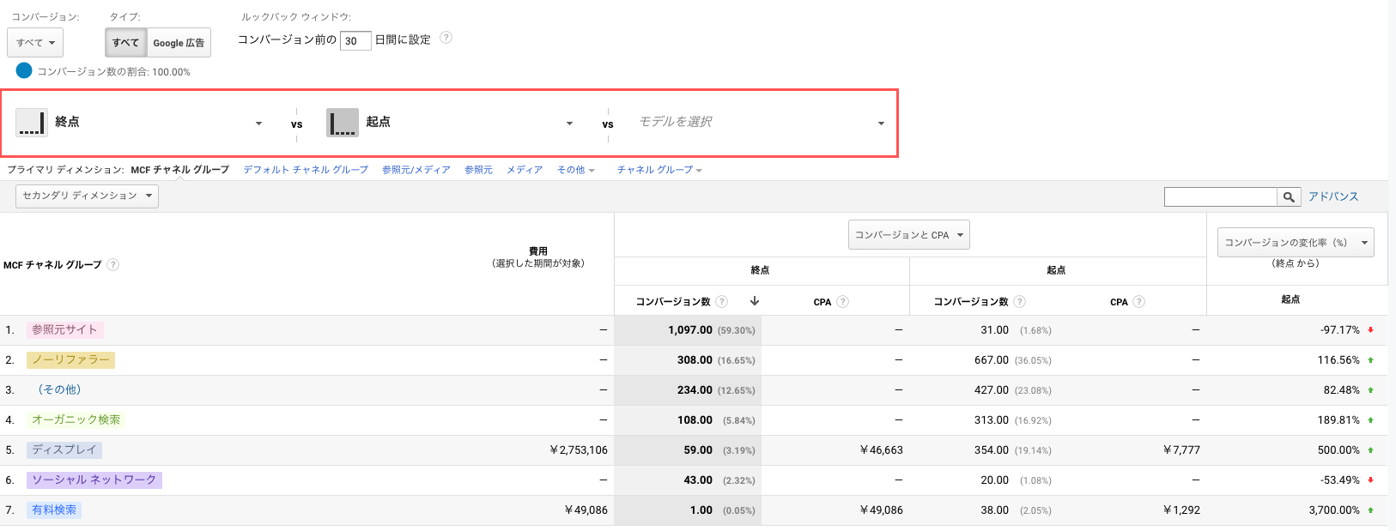The width and height of the screenshot is (1396, 531).
Task: Click the search magnifier icon button
Action: point(1289,197)
